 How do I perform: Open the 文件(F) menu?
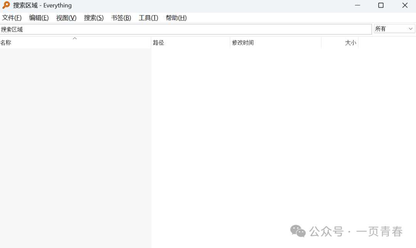click(12, 18)
